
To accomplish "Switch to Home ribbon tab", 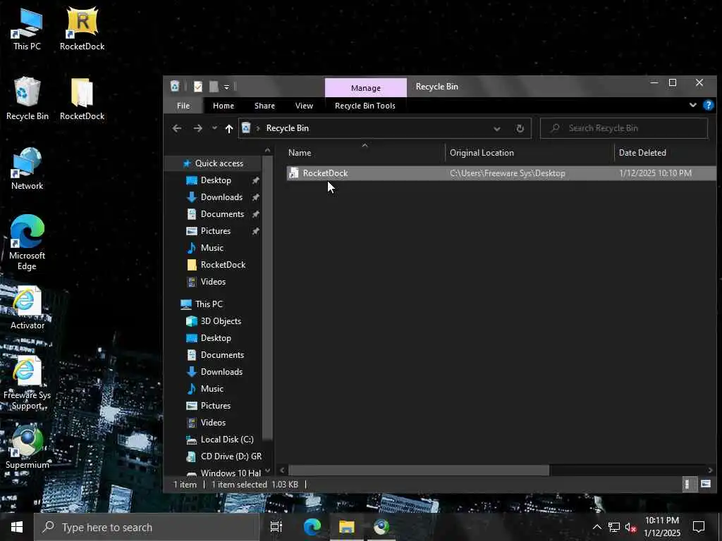I will [224, 106].
